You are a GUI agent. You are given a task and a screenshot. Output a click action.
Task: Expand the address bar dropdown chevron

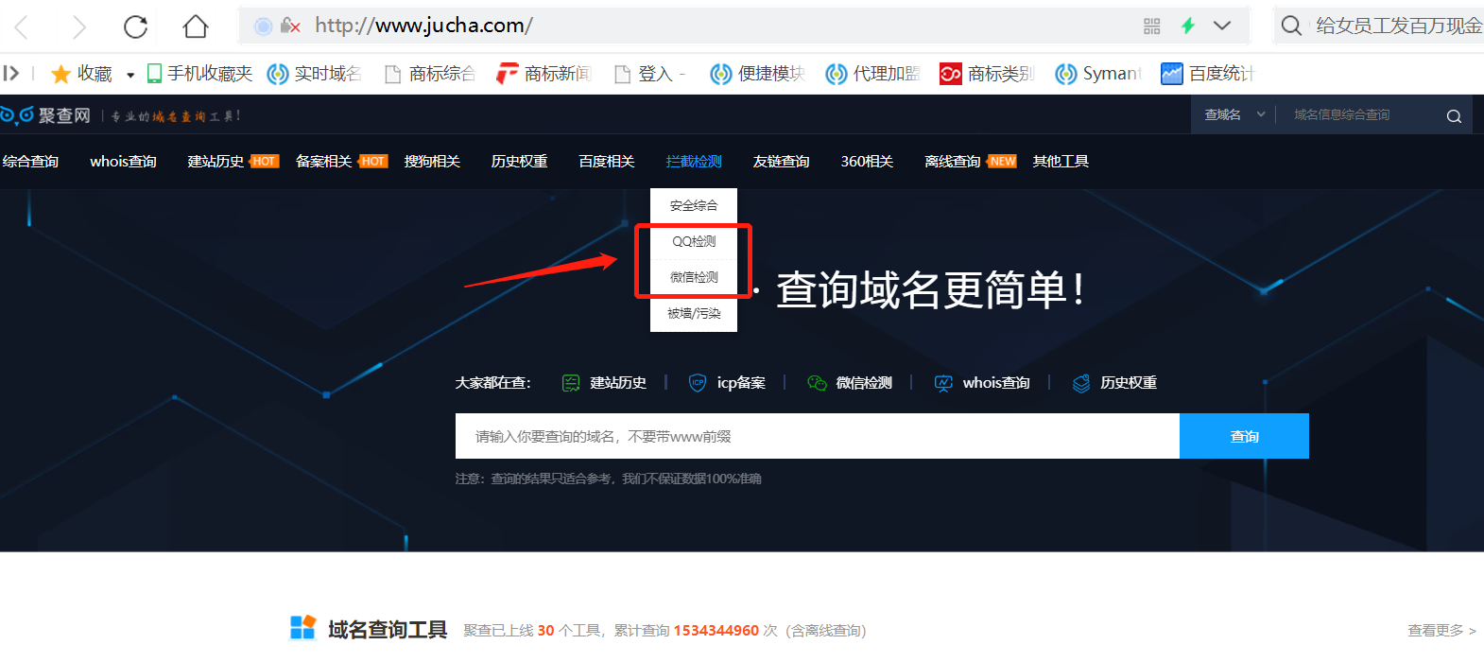tap(1222, 26)
